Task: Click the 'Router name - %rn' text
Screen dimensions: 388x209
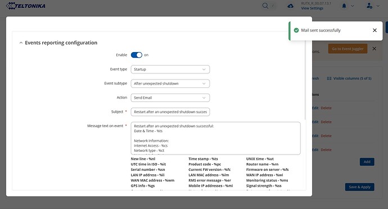Action: [262, 164]
